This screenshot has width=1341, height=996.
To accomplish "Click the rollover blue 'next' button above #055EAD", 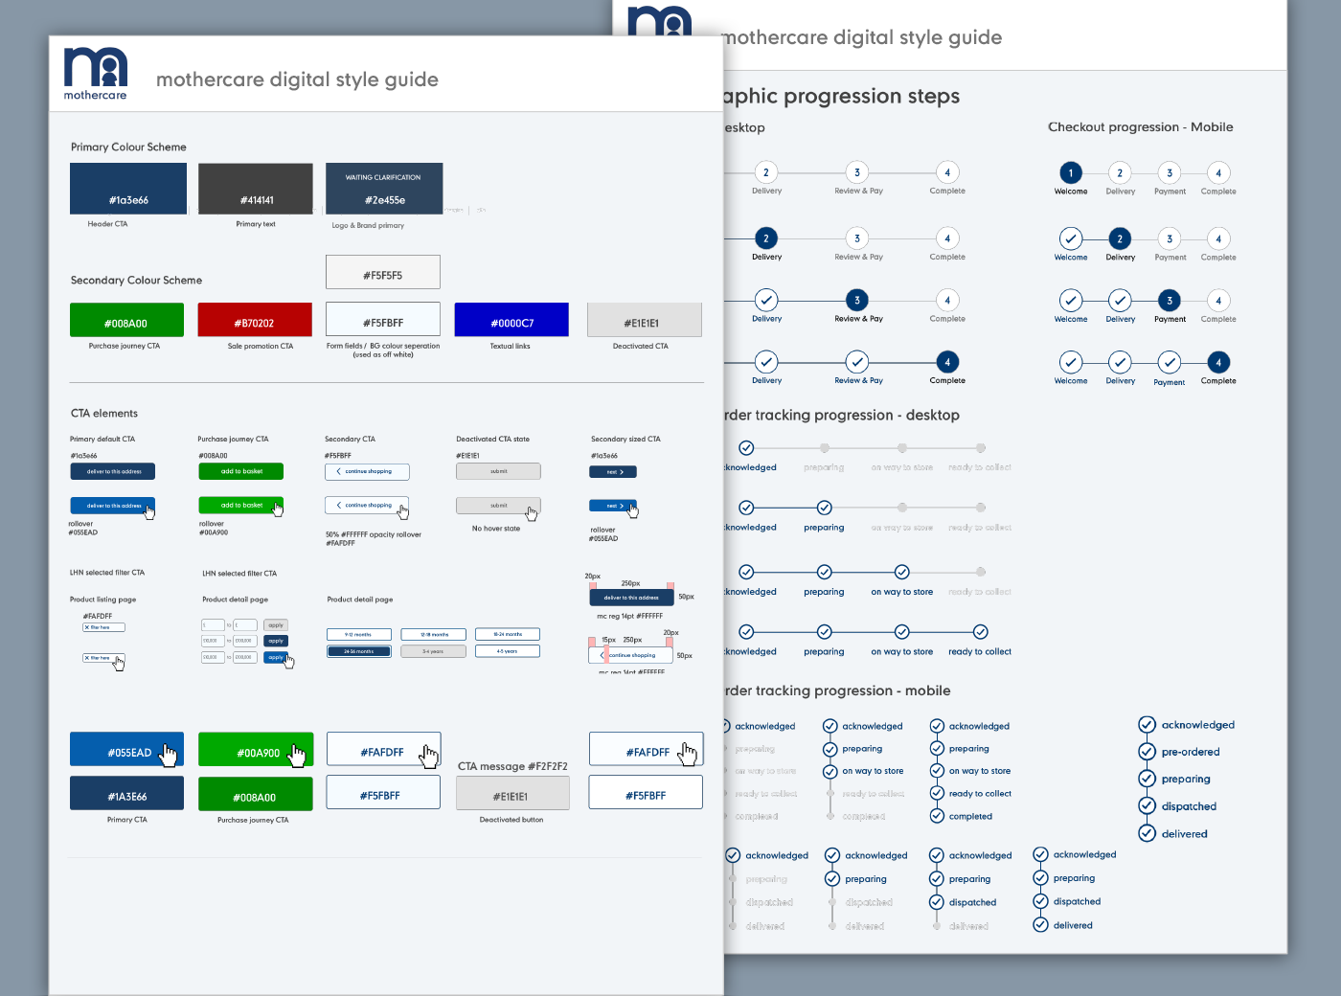I will coord(613,506).
